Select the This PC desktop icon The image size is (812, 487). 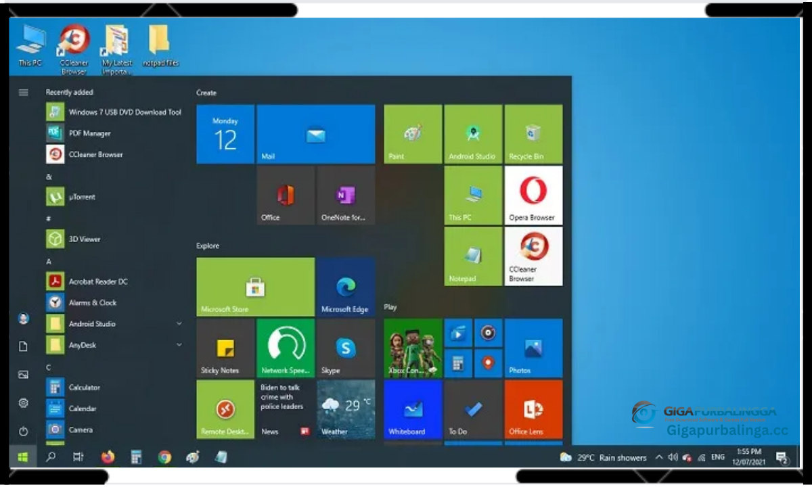30,45
